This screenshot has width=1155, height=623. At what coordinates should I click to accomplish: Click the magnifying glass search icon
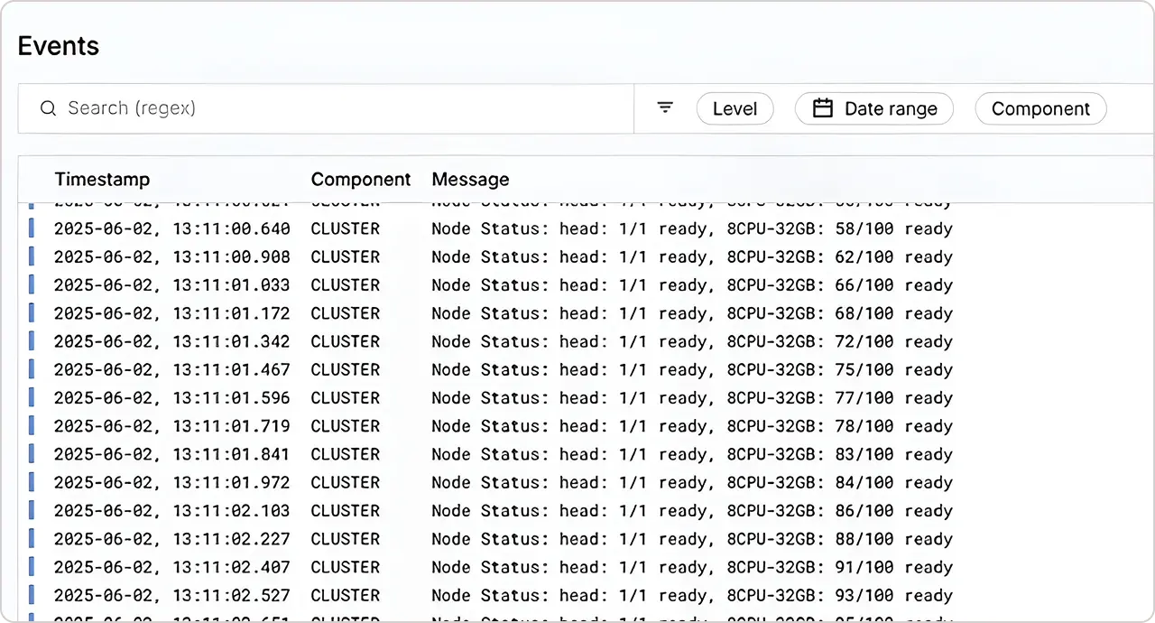pyautogui.click(x=48, y=108)
